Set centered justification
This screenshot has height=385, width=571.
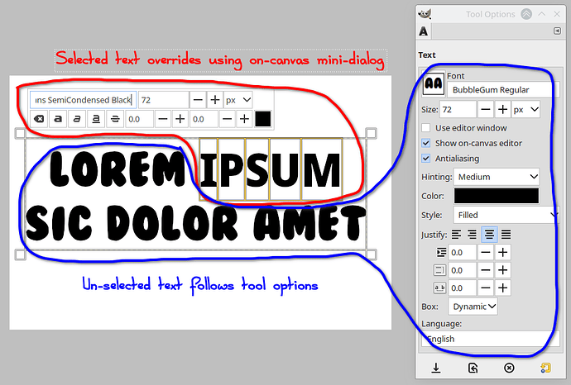click(x=489, y=235)
